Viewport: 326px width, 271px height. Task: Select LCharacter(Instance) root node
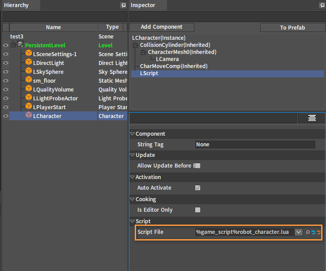click(159, 38)
